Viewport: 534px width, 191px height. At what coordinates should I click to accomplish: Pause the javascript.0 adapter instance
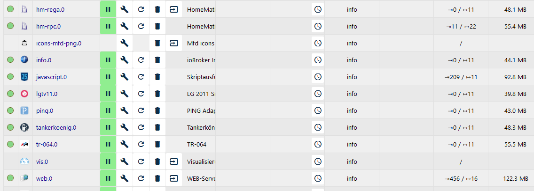tap(108, 77)
